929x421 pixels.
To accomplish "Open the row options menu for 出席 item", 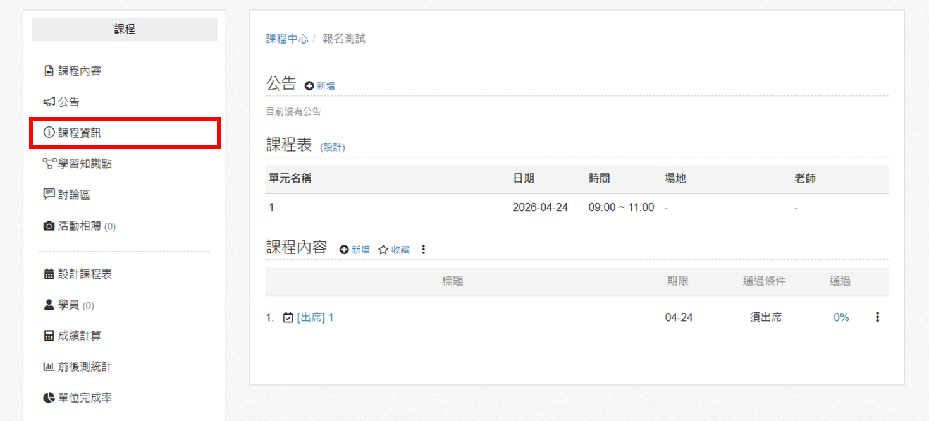I will coord(877,317).
